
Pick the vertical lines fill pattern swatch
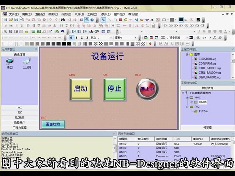106,44
